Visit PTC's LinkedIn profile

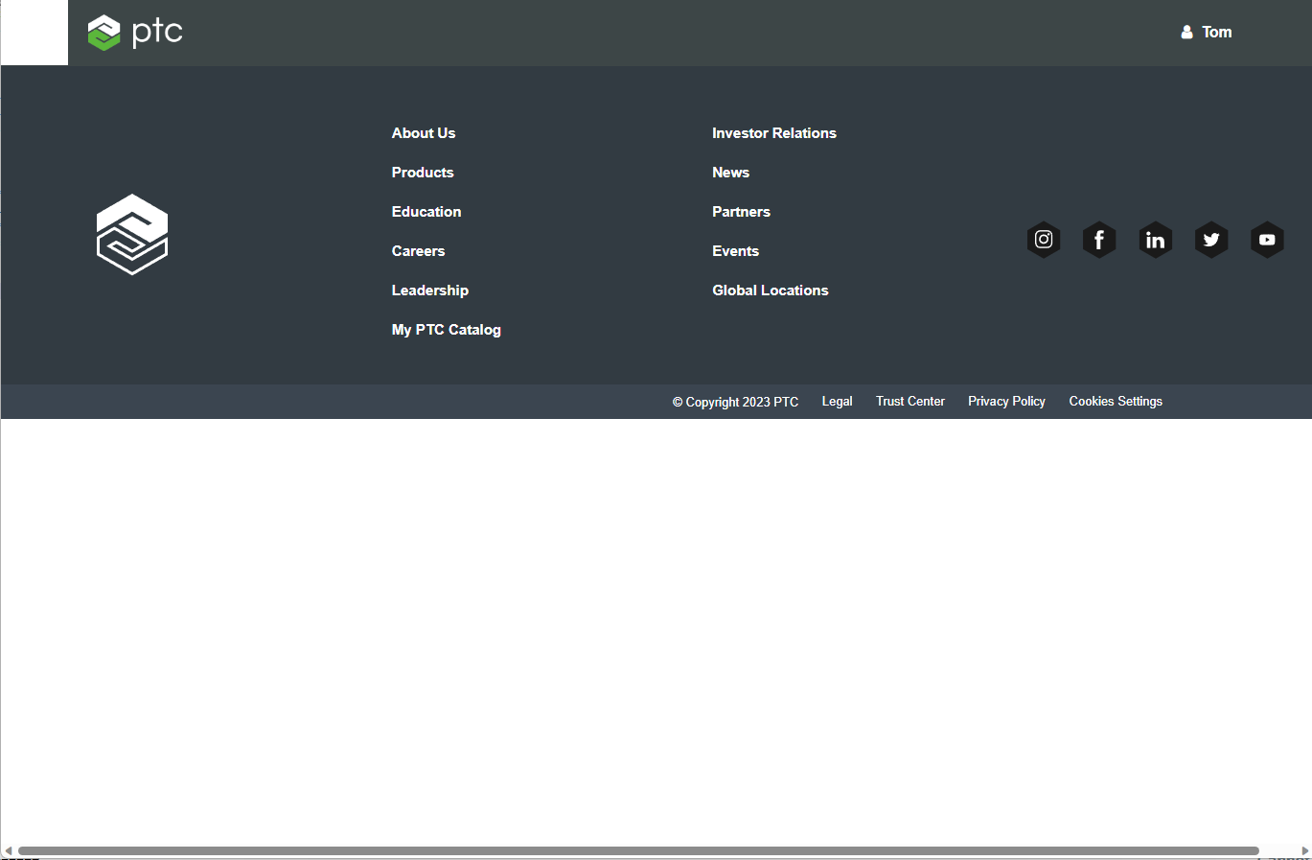tap(1155, 240)
